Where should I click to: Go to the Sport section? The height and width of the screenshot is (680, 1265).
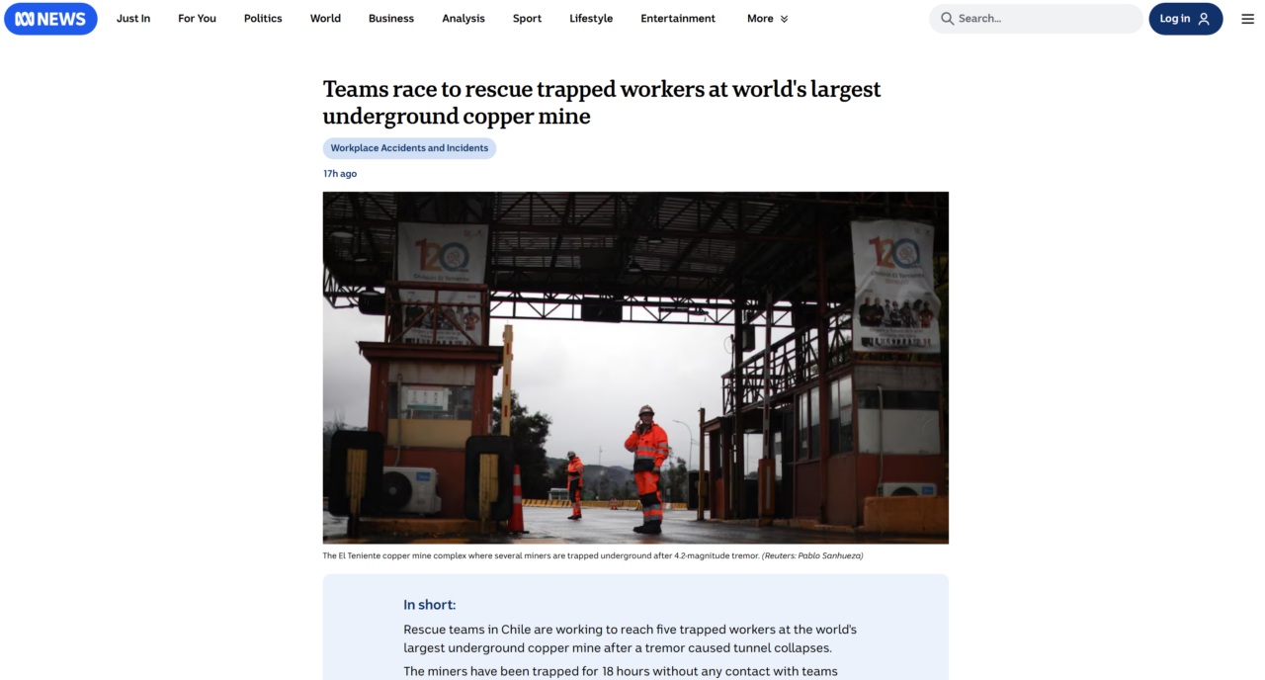pos(527,19)
